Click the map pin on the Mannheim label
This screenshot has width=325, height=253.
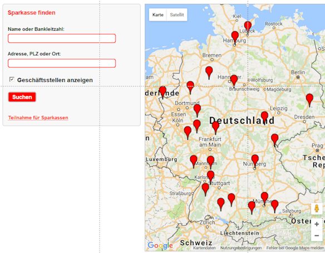(x=210, y=161)
